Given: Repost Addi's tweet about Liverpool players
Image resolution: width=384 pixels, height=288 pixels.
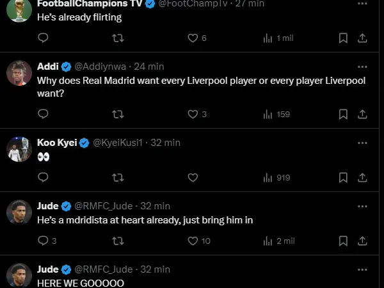Looking at the screenshot, I should coord(118,114).
